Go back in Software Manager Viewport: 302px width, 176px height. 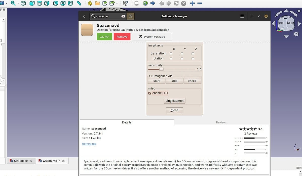click(x=84, y=16)
